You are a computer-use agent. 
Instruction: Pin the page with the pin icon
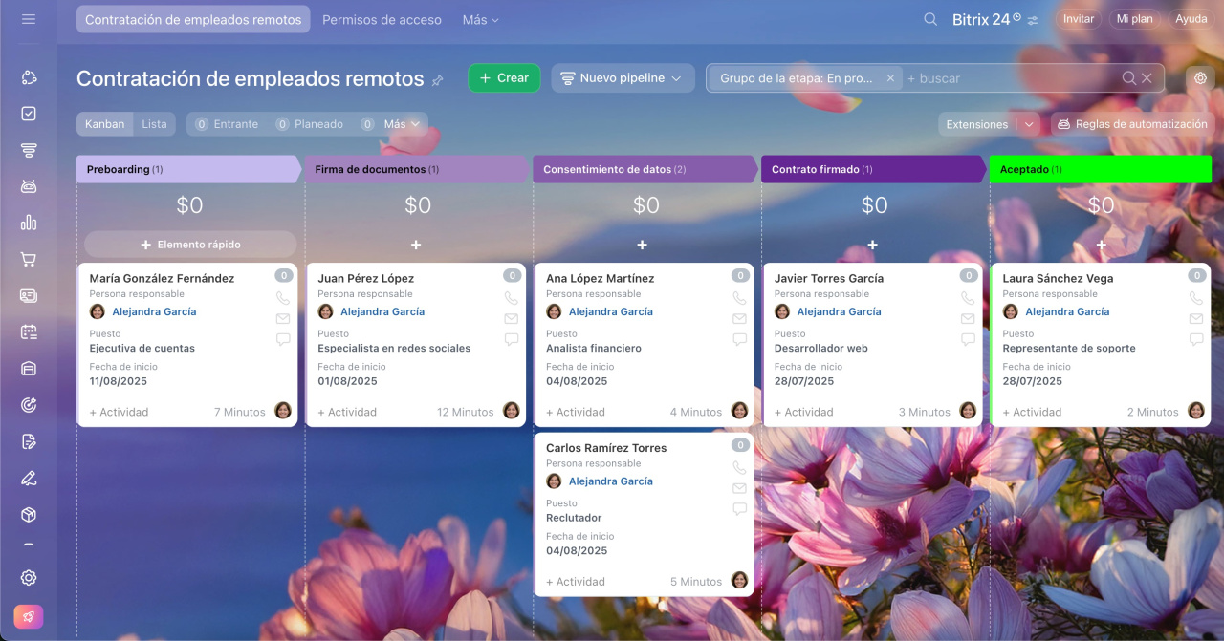tap(438, 80)
